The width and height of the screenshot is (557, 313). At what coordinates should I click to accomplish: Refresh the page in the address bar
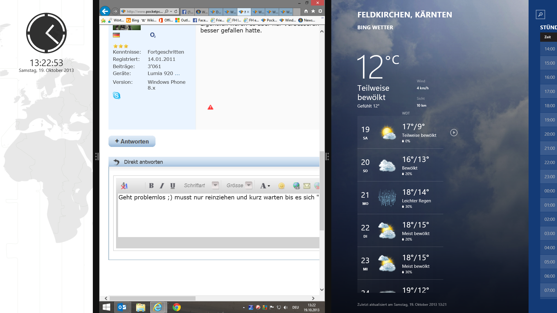pyautogui.click(x=176, y=12)
